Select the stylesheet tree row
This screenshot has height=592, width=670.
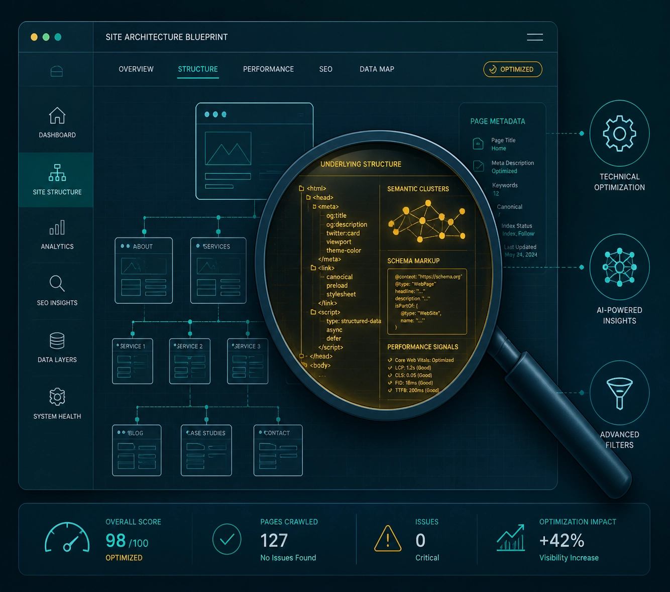point(341,294)
